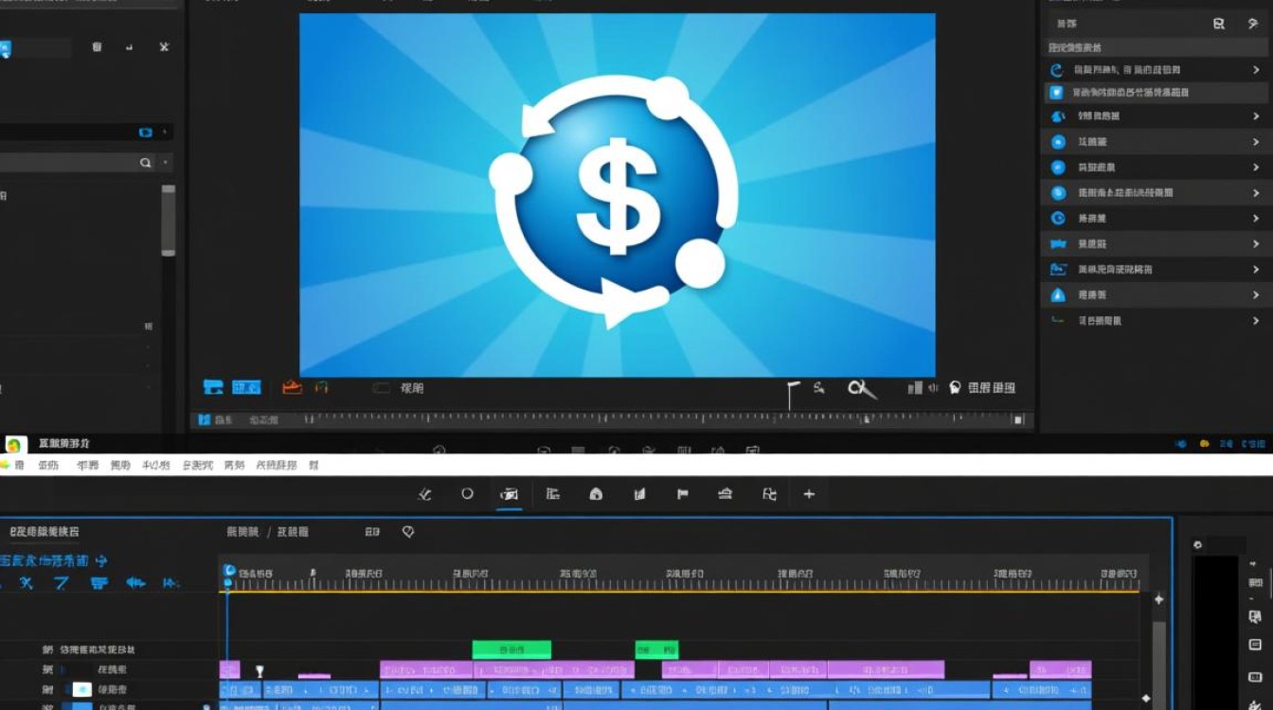
Task: Click the short green clip on the timeline
Action: 656,650
